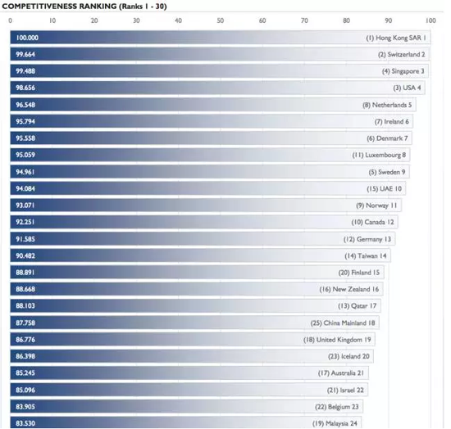Click the Qatar 88.103 bar

[x=196, y=306]
